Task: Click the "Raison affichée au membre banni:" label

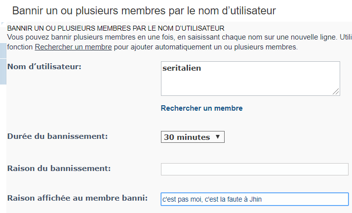Action: [x=78, y=198]
